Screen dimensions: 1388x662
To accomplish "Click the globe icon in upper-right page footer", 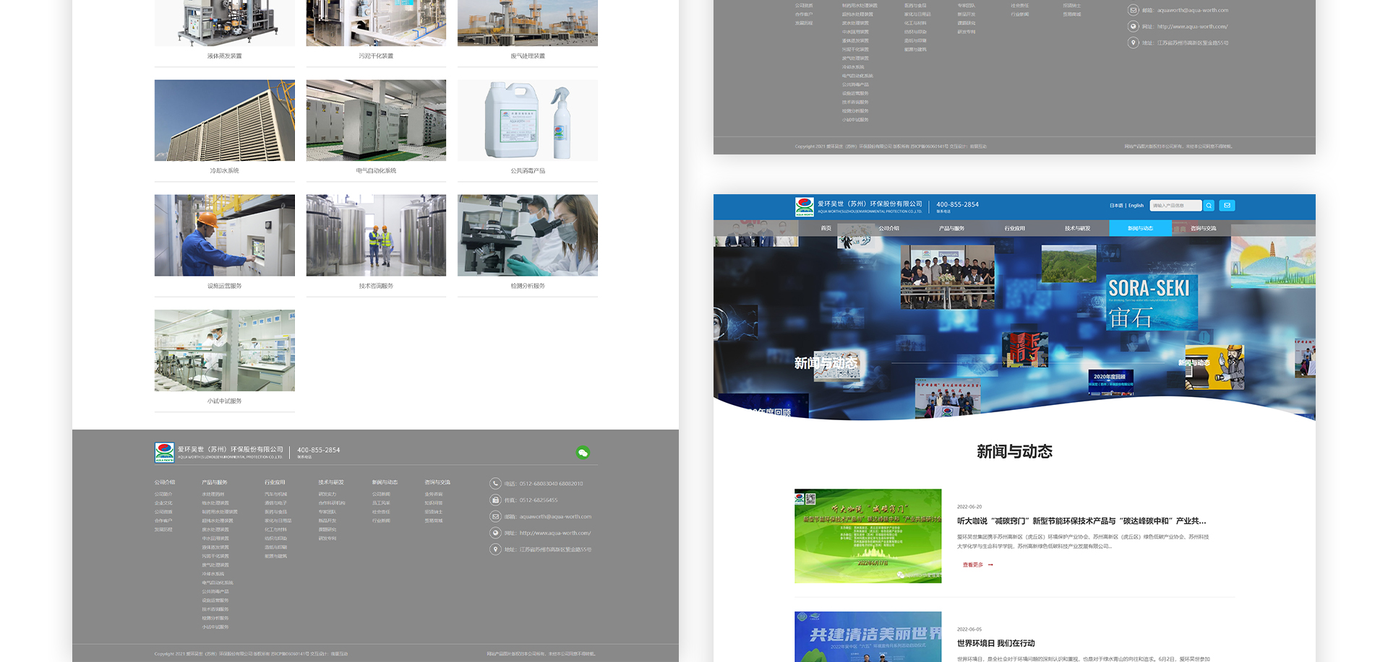I will pyautogui.click(x=1134, y=26).
